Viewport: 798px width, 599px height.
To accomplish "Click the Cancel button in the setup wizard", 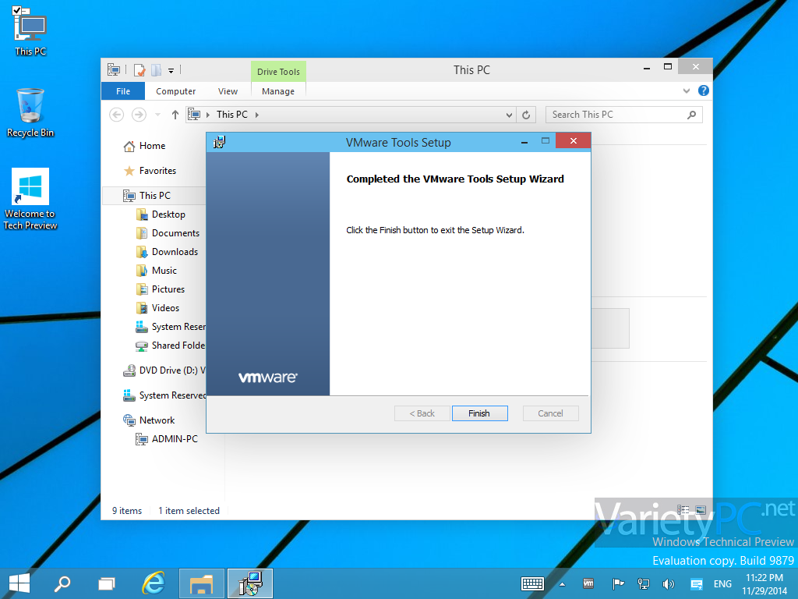I will coord(550,413).
